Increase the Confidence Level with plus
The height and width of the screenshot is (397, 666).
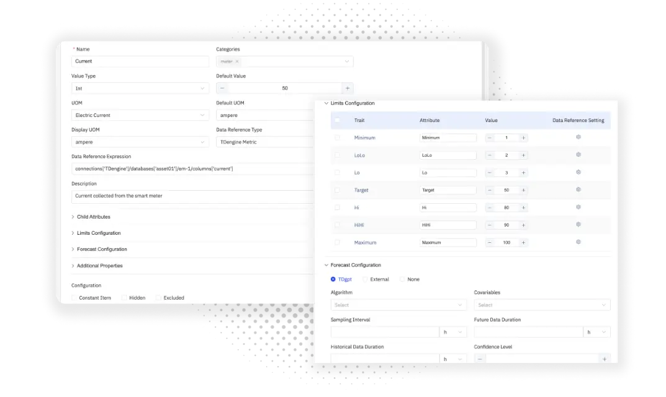605,359
